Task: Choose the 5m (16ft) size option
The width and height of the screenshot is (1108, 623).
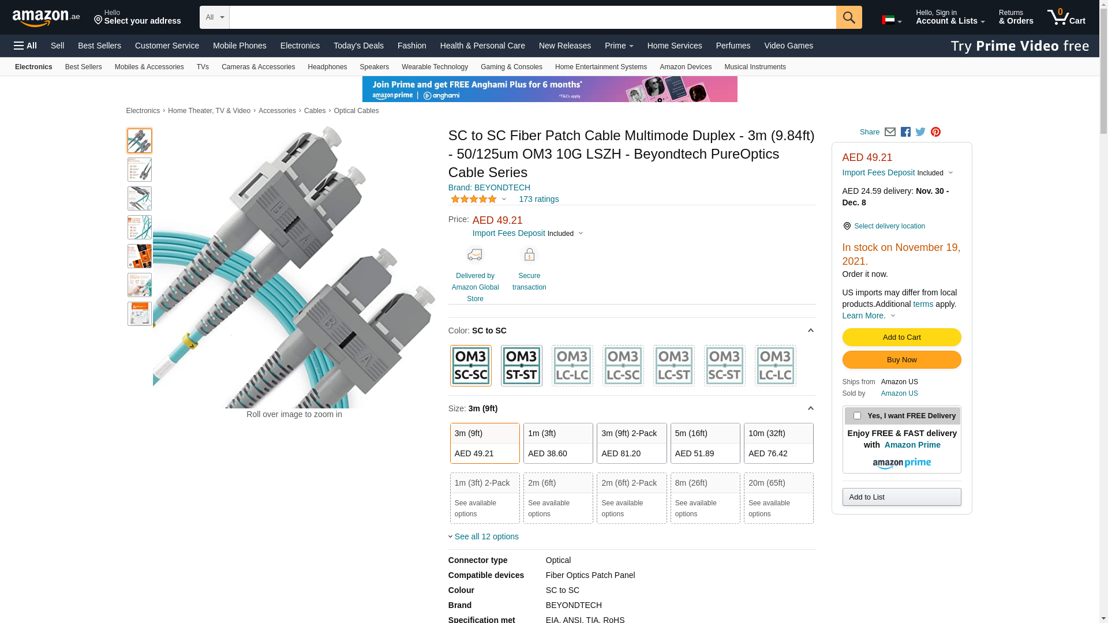Action: (705, 443)
